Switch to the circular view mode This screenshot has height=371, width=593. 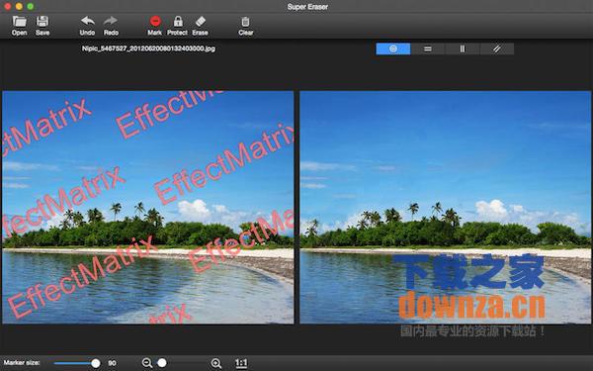[393, 48]
